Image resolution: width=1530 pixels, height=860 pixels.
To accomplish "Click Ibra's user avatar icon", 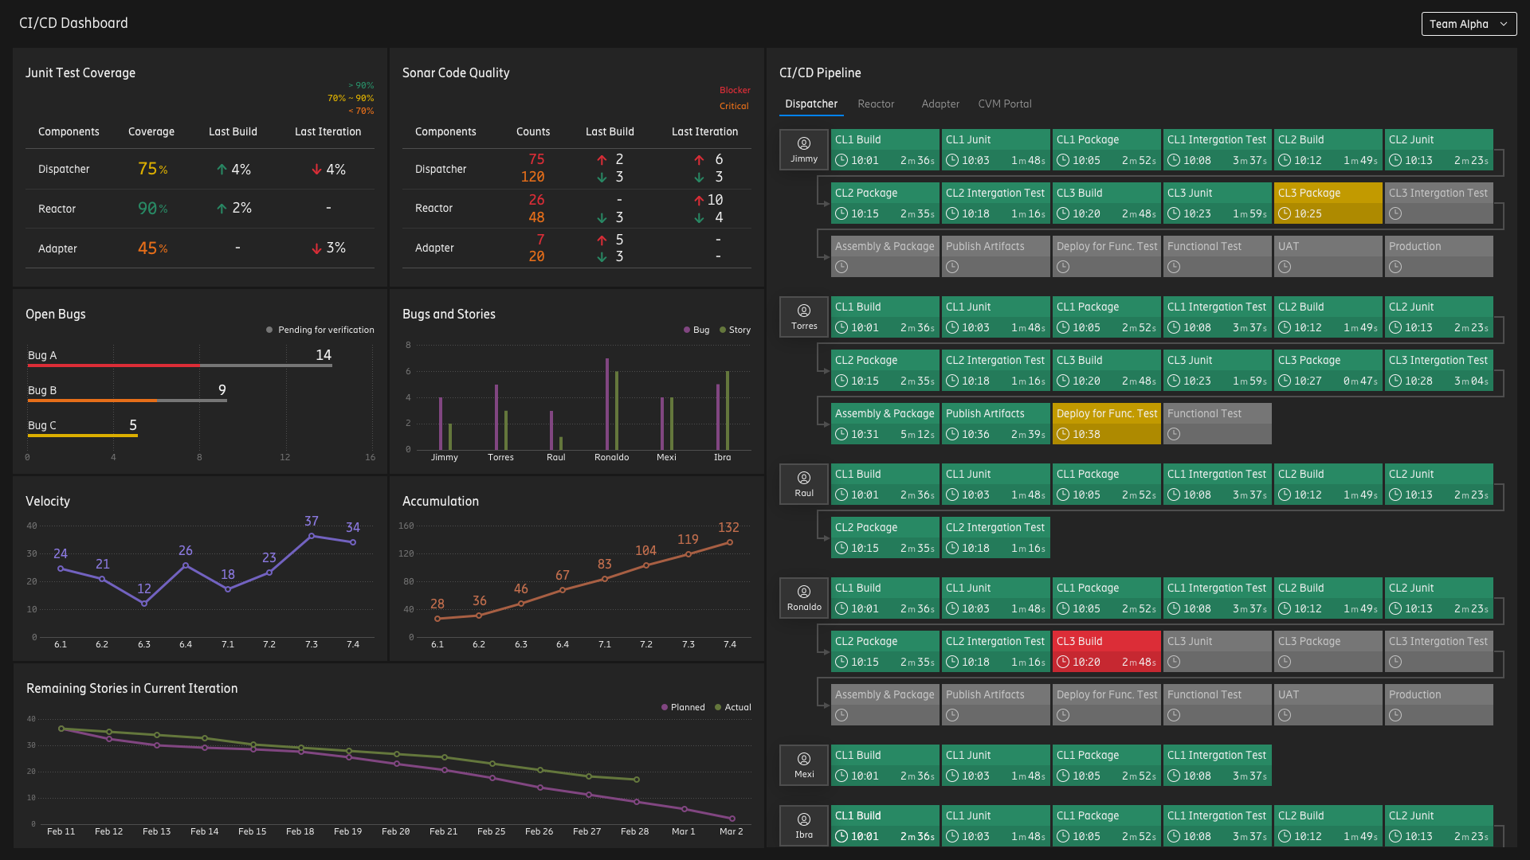I will coord(804,819).
